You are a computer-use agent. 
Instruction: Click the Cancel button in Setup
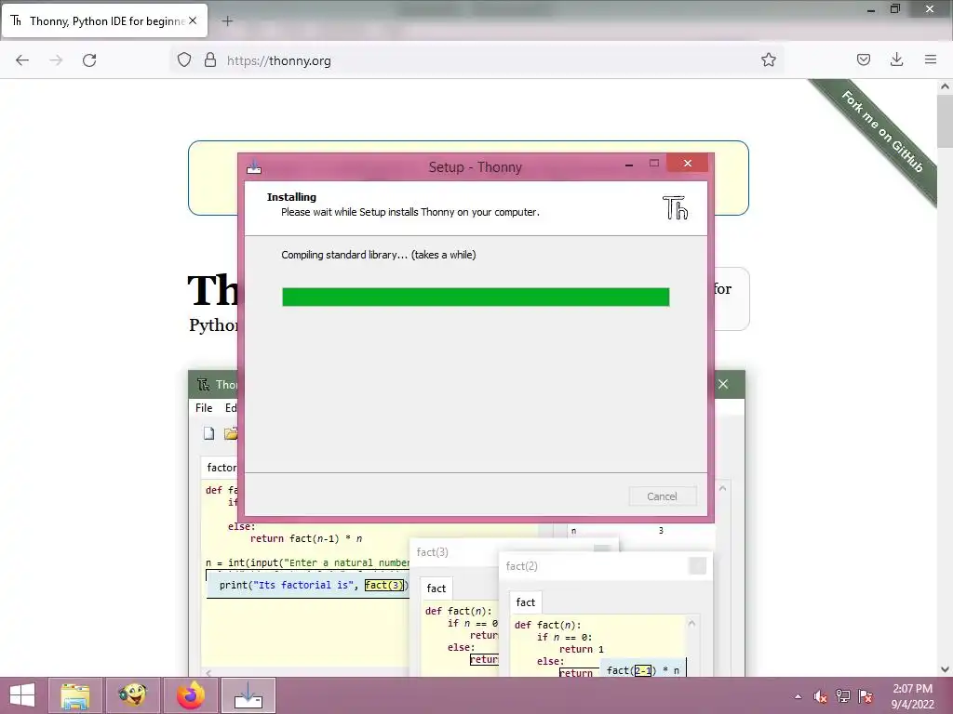663,496
